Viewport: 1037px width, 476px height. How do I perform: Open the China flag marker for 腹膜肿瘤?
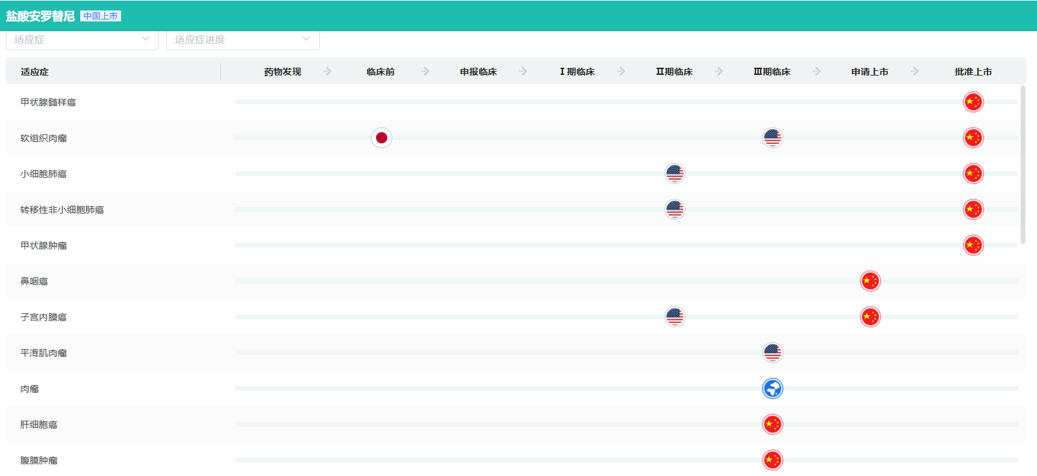tap(772, 460)
